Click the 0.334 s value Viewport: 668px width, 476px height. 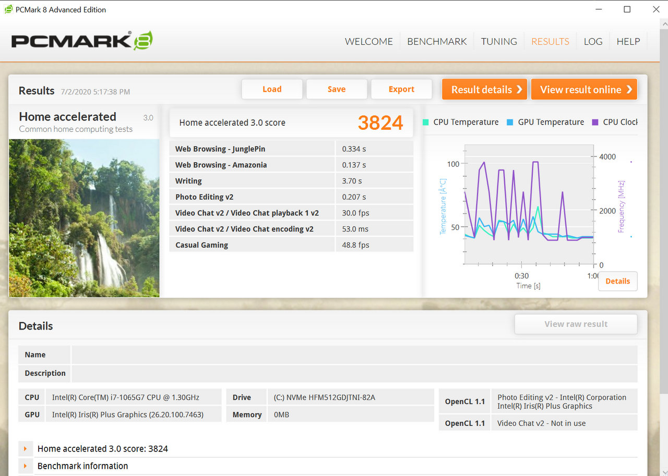coord(354,149)
